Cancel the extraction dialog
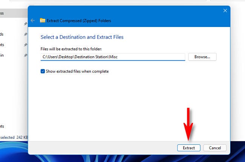 coord(215,148)
